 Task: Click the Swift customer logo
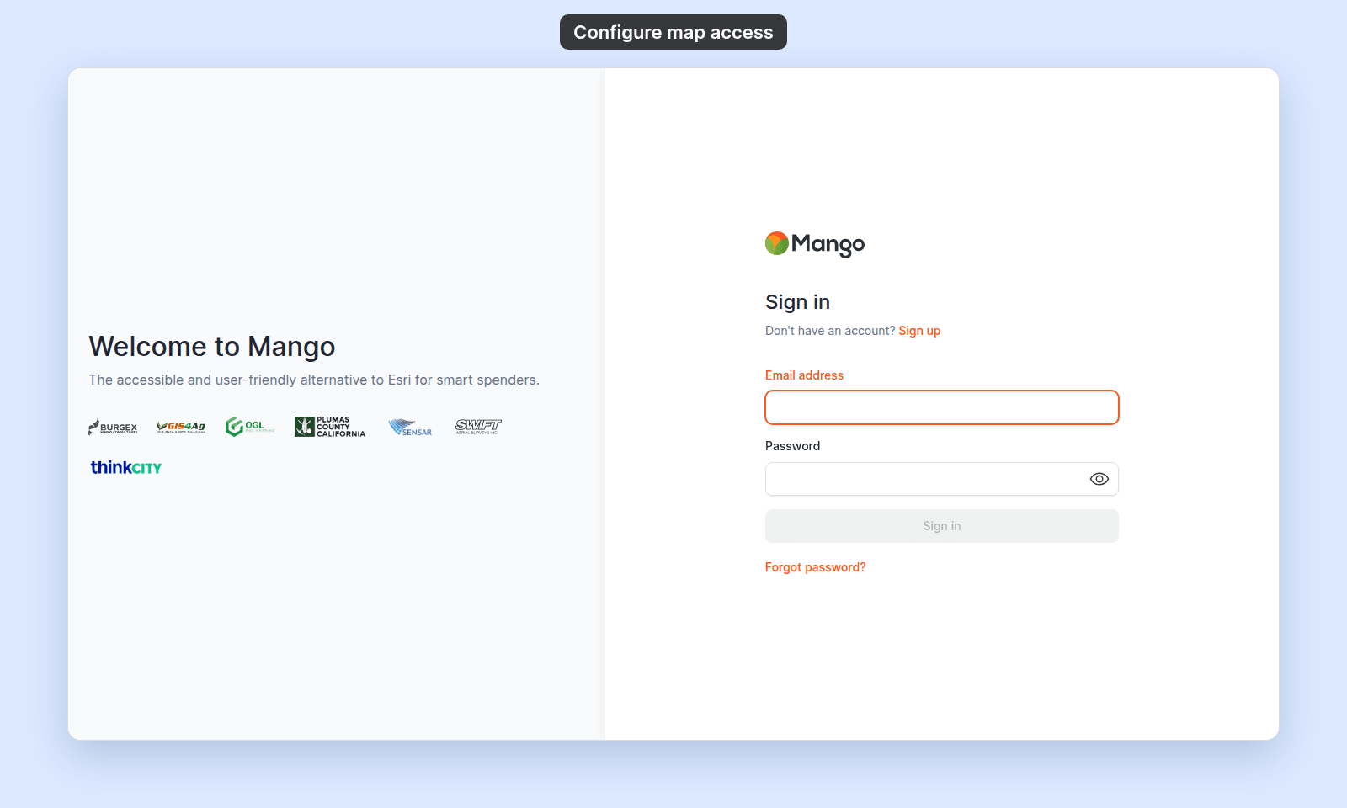tap(478, 426)
